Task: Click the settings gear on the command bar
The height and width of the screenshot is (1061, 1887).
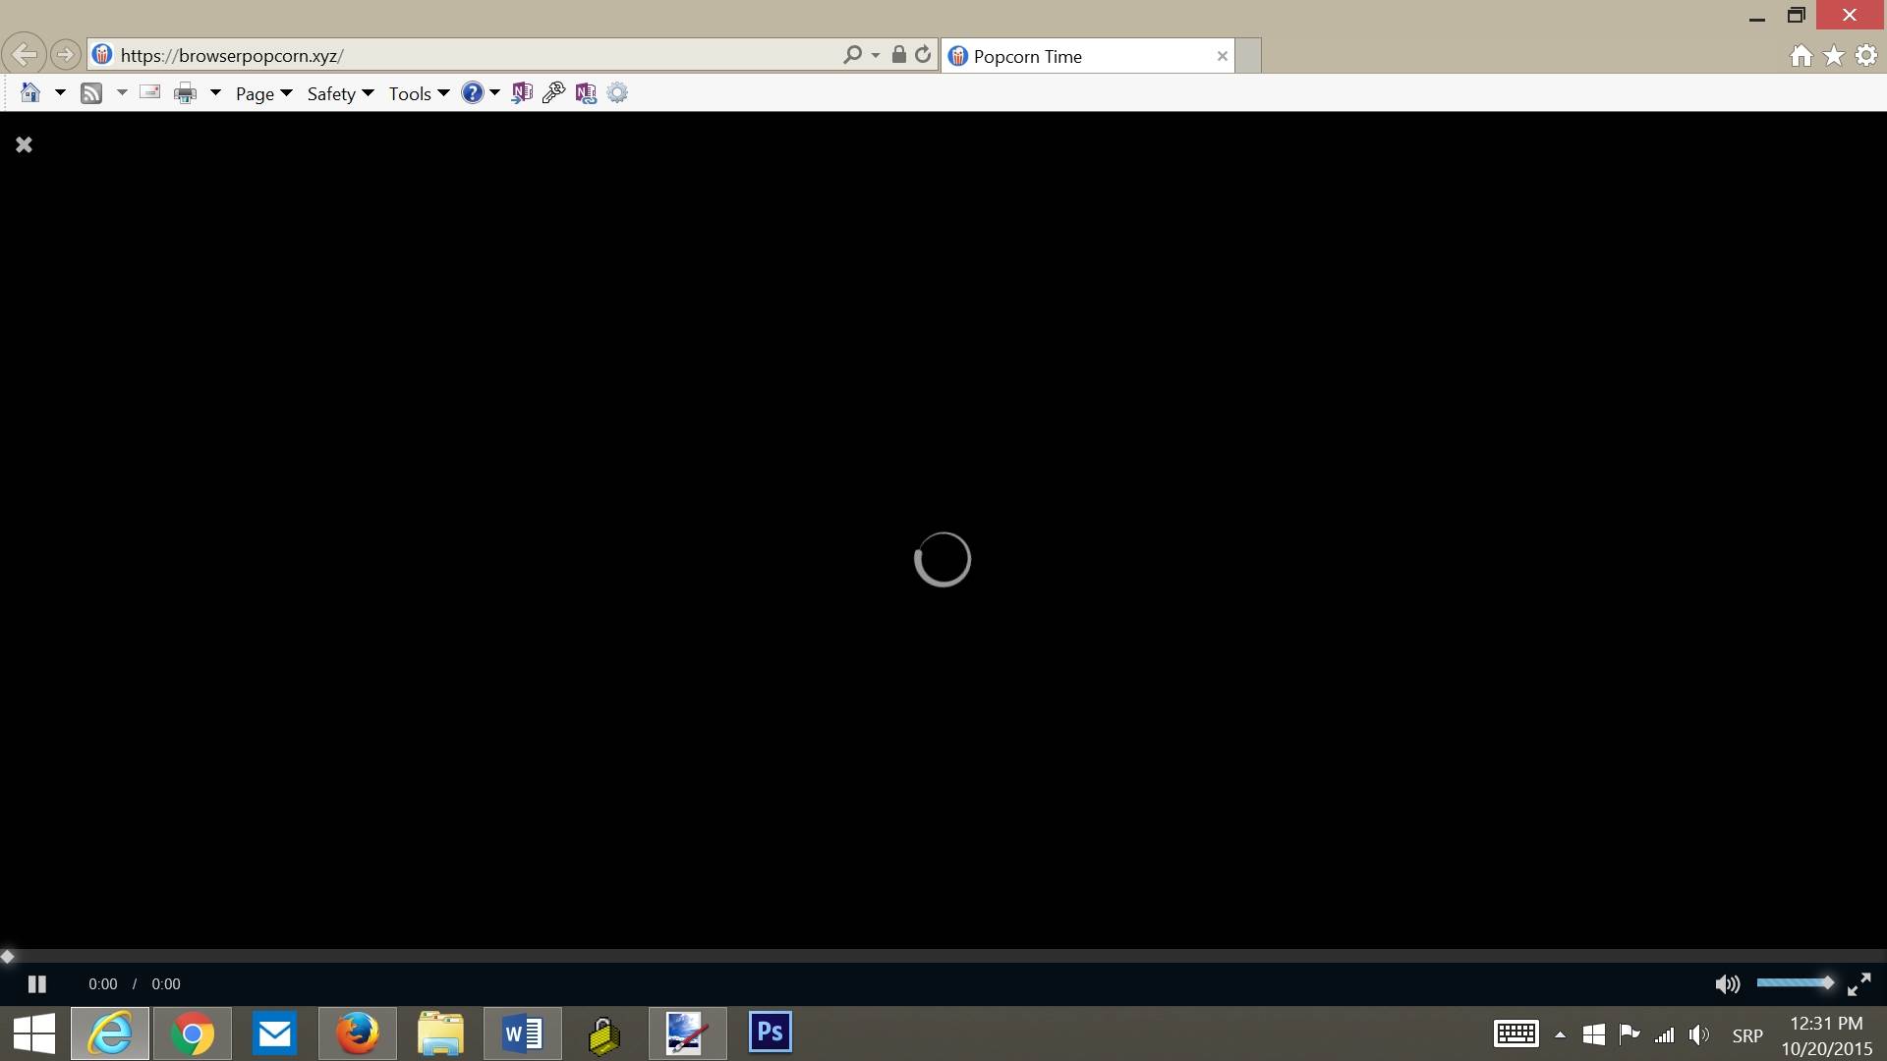Action: coord(617,92)
